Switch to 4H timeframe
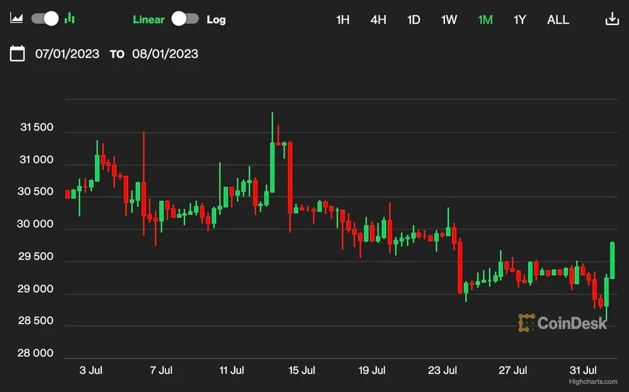The image size is (629, 392). tap(378, 20)
